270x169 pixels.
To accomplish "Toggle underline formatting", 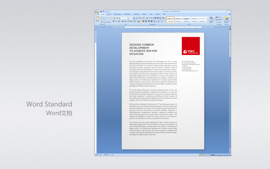I will pyautogui.click(x=119, y=21).
